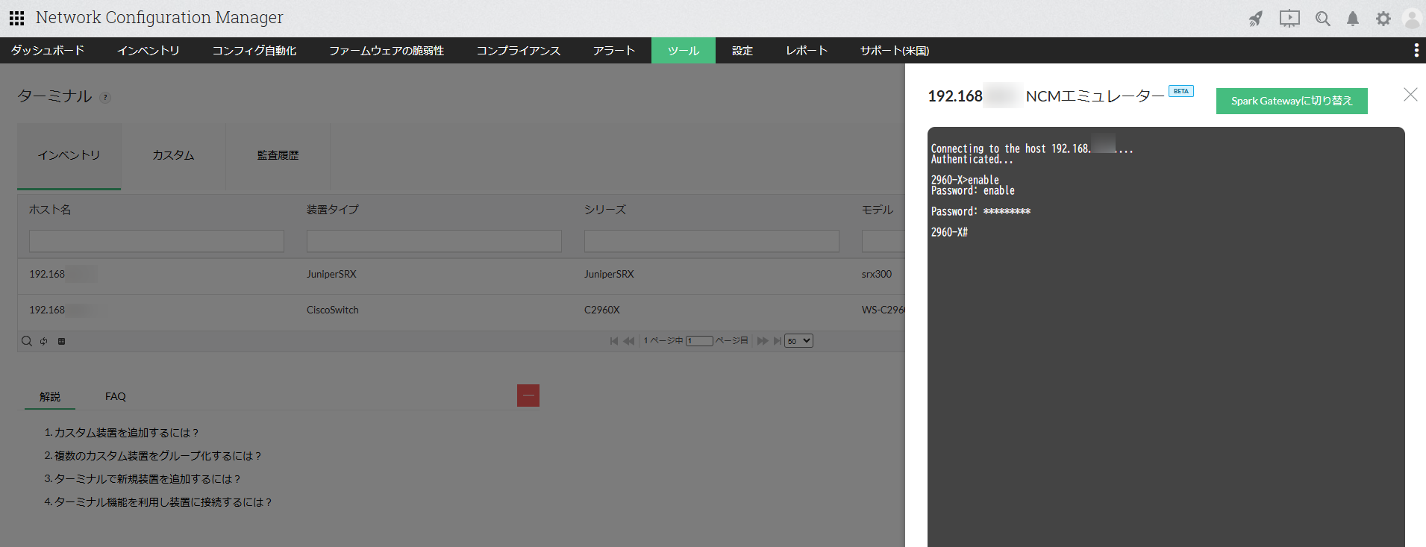Click the CiscoSwitch device type cell
The height and width of the screenshot is (547, 1426).
point(333,310)
